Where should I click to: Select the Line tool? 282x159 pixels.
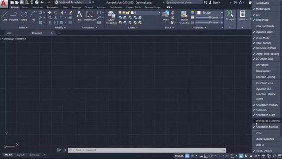click(5, 16)
